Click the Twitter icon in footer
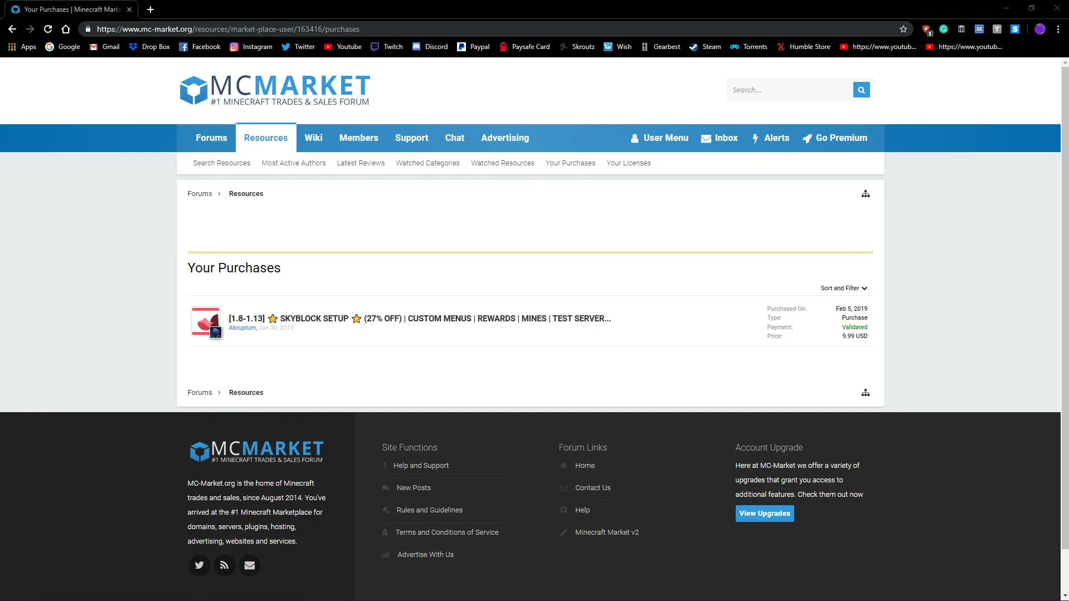Image resolution: width=1069 pixels, height=601 pixels. [199, 565]
